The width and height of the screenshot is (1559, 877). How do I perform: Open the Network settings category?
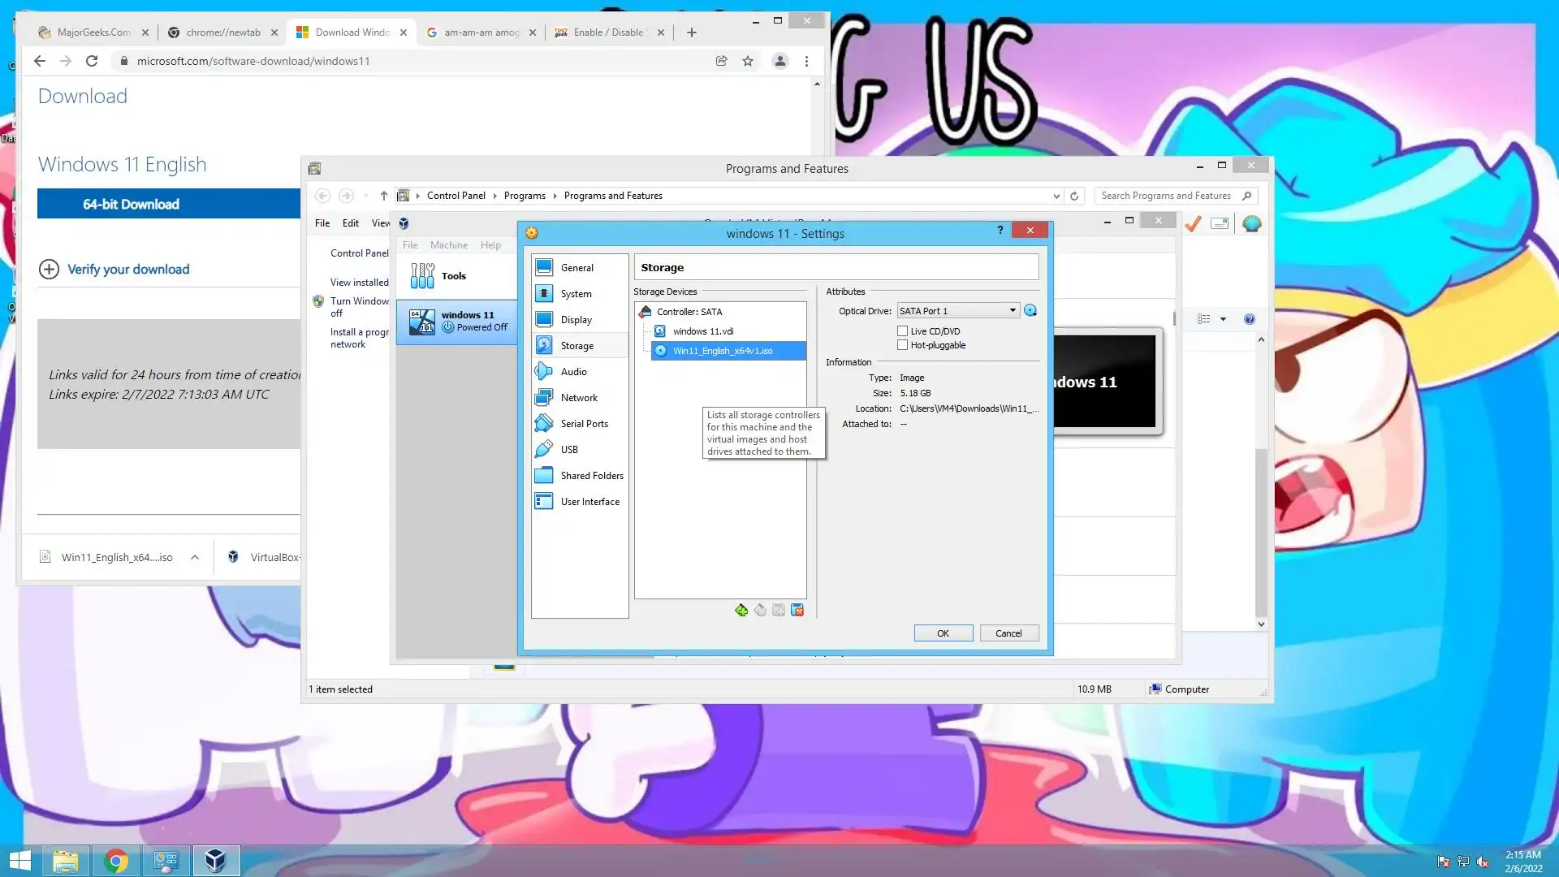[578, 398]
